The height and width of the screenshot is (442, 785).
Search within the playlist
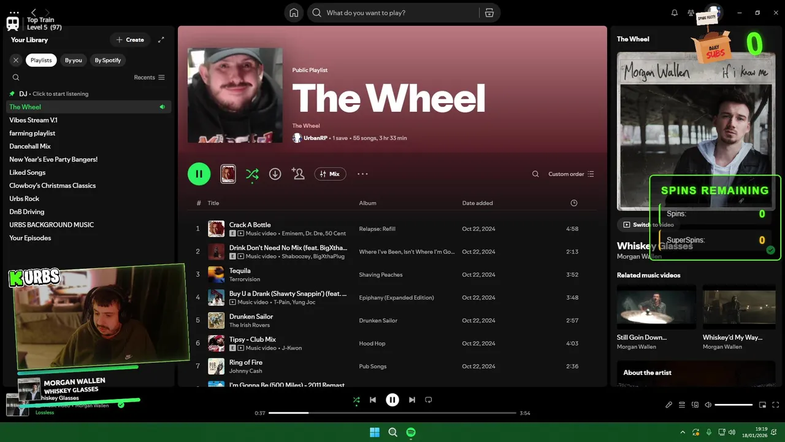tap(535, 174)
